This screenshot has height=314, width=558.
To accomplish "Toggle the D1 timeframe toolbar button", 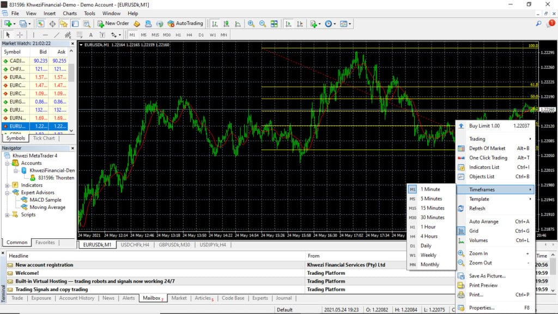I will click(x=201, y=35).
